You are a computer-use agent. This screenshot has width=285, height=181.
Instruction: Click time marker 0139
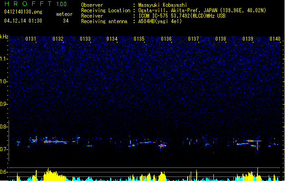[x=248, y=39]
